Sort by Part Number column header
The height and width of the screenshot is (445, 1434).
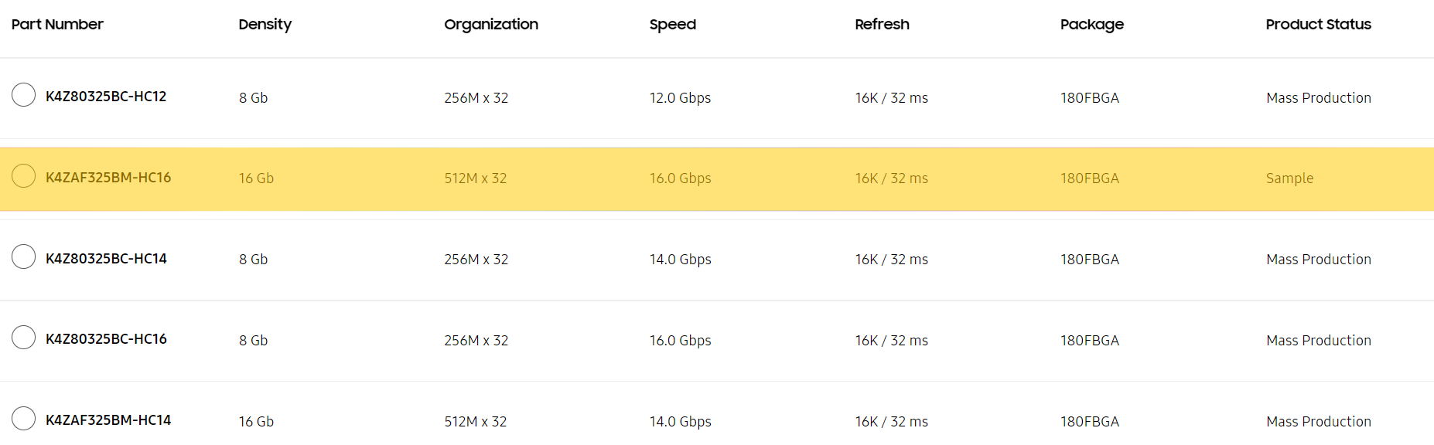57,25
